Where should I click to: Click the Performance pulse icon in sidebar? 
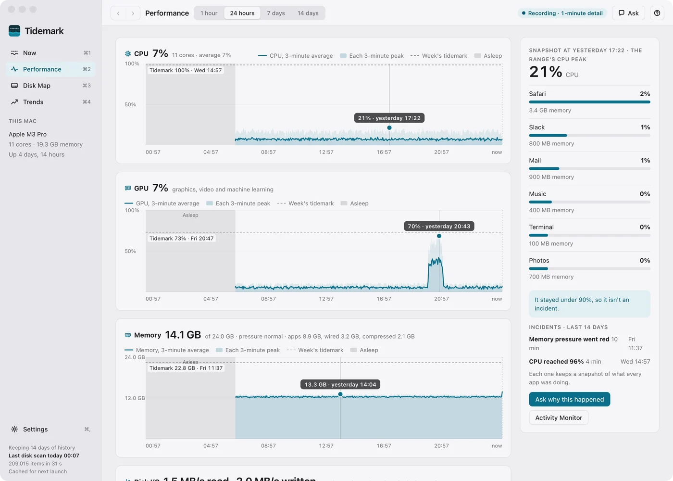14,69
